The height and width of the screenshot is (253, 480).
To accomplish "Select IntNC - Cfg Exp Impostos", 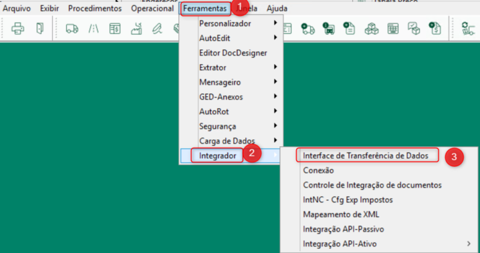I will coord(379,200).
